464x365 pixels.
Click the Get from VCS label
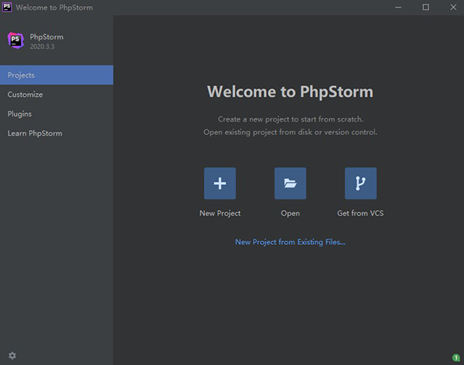click(360, 213)
